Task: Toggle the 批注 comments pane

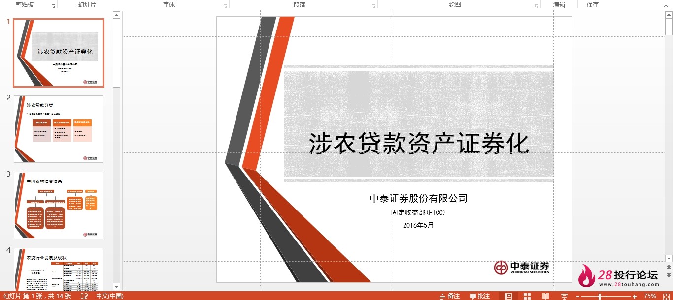Action: point(480,296)
